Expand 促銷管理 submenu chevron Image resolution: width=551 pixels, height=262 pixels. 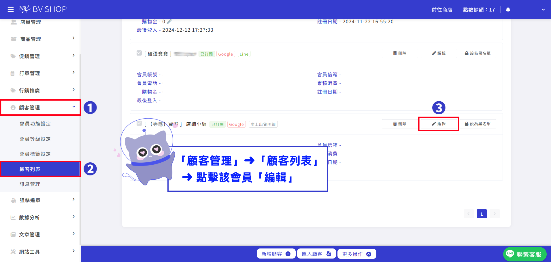click(x=73, y=56)
